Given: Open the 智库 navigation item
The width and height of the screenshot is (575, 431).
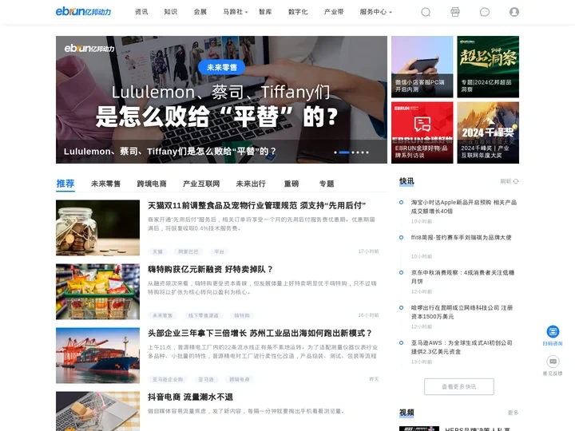Looking at the screenshot, I should [265, 12].
